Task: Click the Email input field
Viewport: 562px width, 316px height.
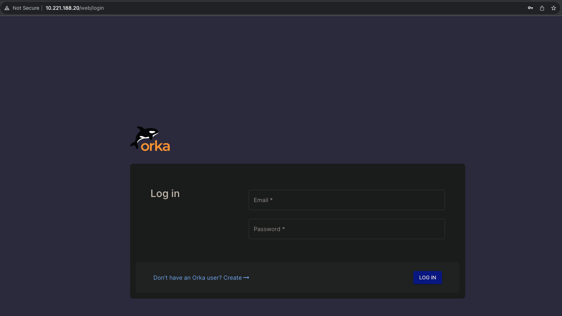Action: (347, 200)
